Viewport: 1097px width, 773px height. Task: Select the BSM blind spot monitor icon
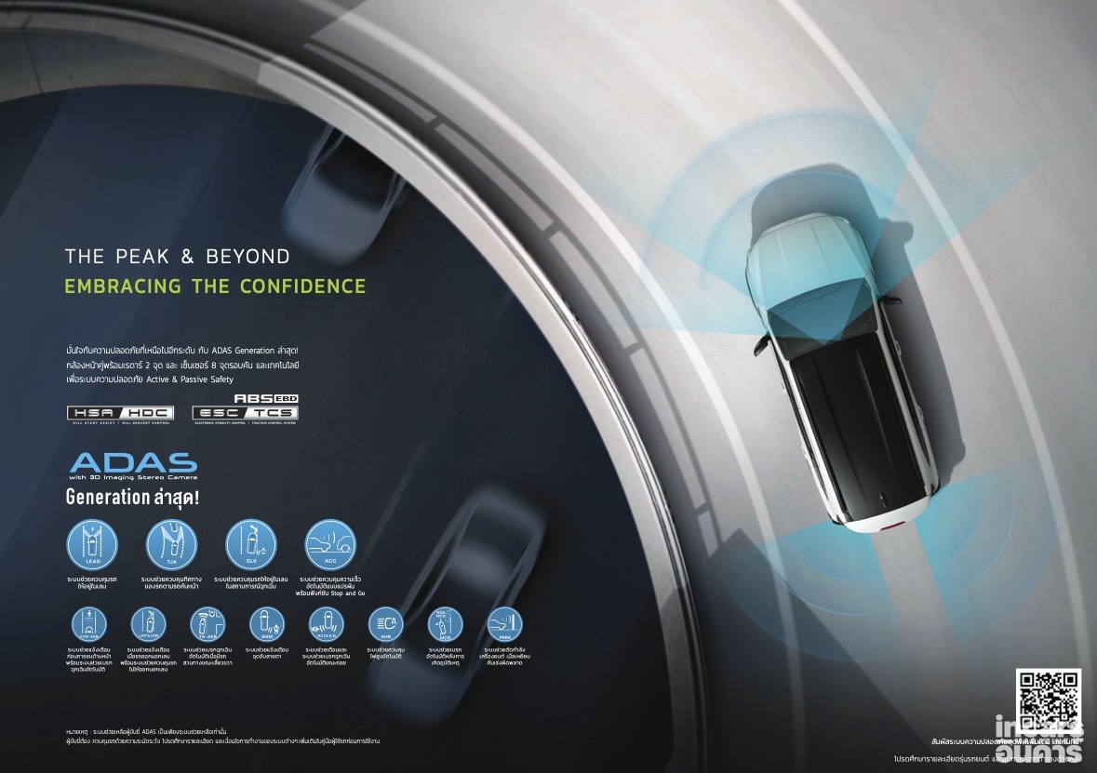[267, 623]
